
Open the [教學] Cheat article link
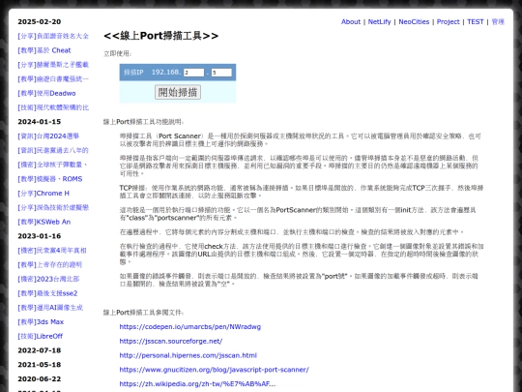point(44,50)
